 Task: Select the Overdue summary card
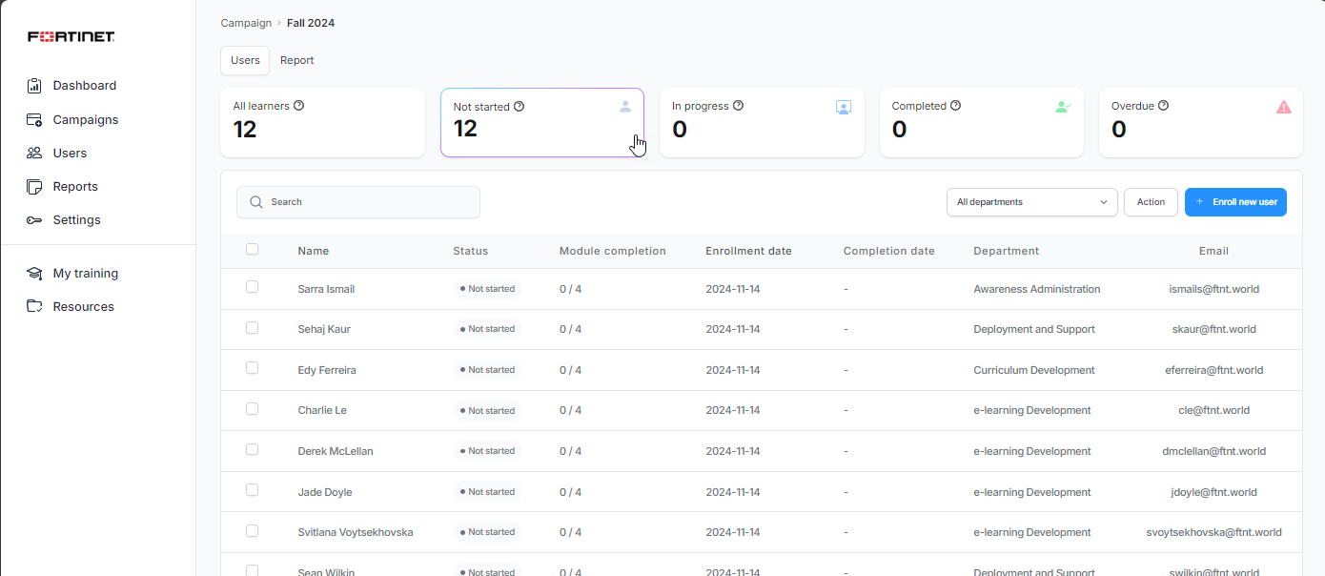(1201, 123)
